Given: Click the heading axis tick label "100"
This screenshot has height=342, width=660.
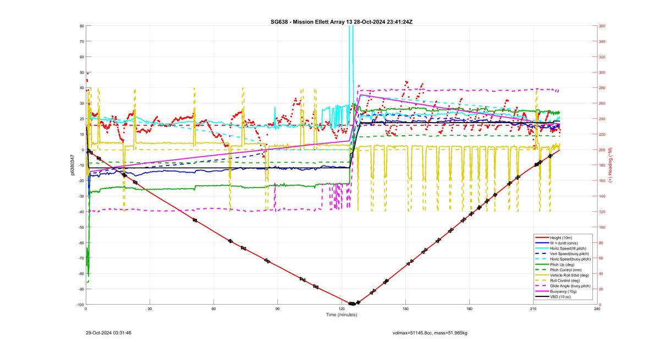Looking at the screenshot, I should click(x=602, y=227).
